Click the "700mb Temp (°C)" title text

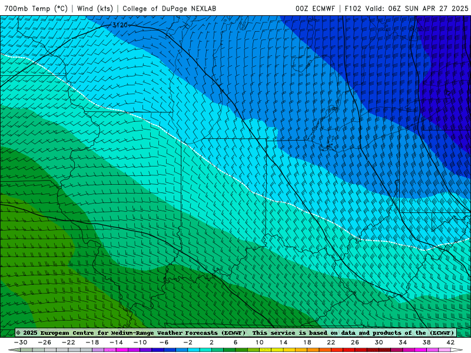point(36,8)
